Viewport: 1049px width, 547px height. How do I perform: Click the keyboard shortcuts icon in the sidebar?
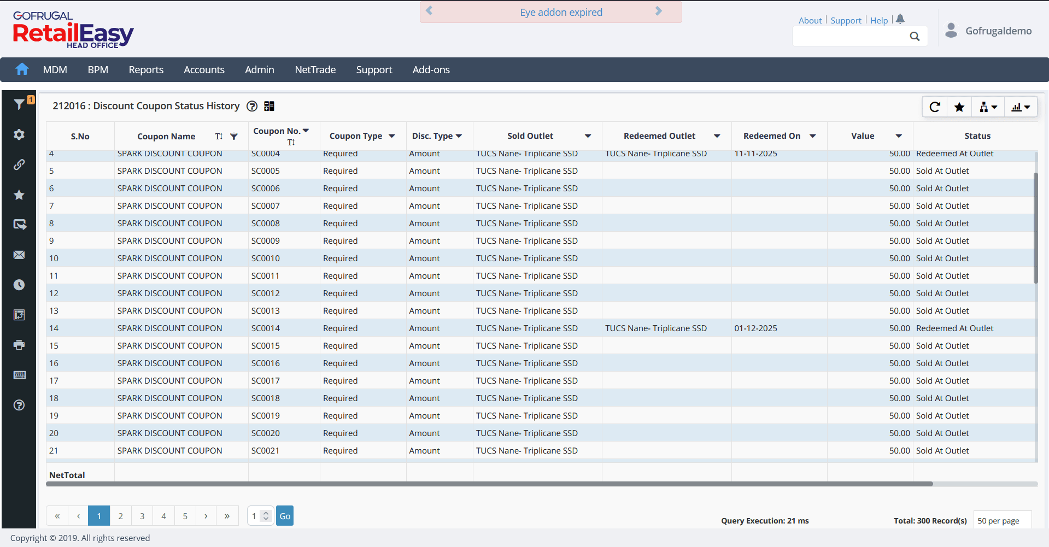19,375
